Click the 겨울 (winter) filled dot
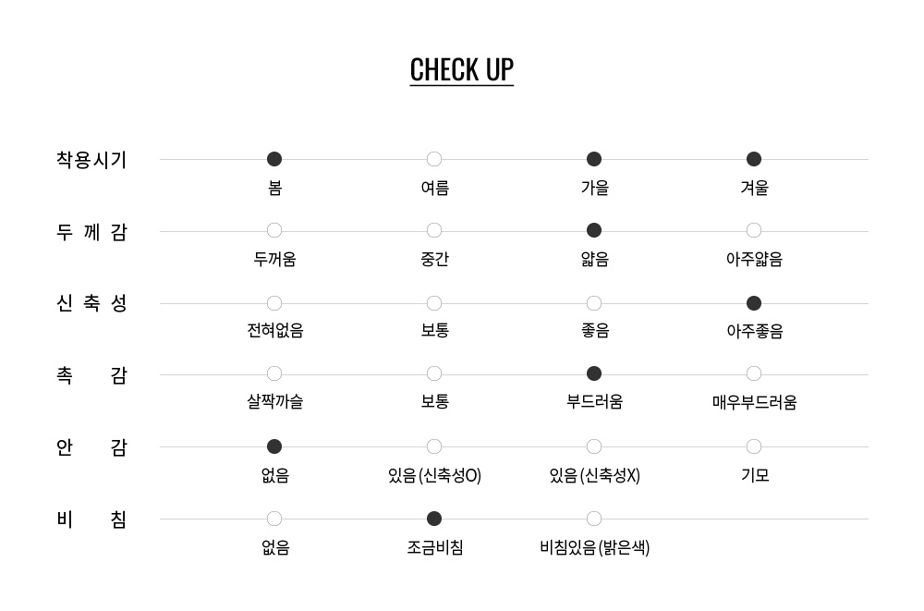 click(754, 159)
